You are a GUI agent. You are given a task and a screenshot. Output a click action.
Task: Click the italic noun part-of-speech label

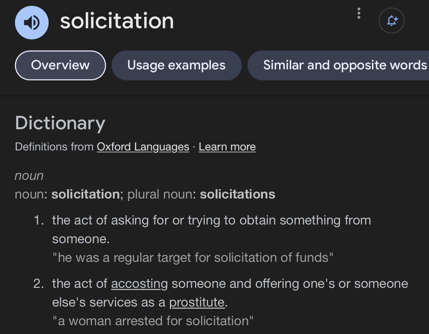tap(29, 176)
